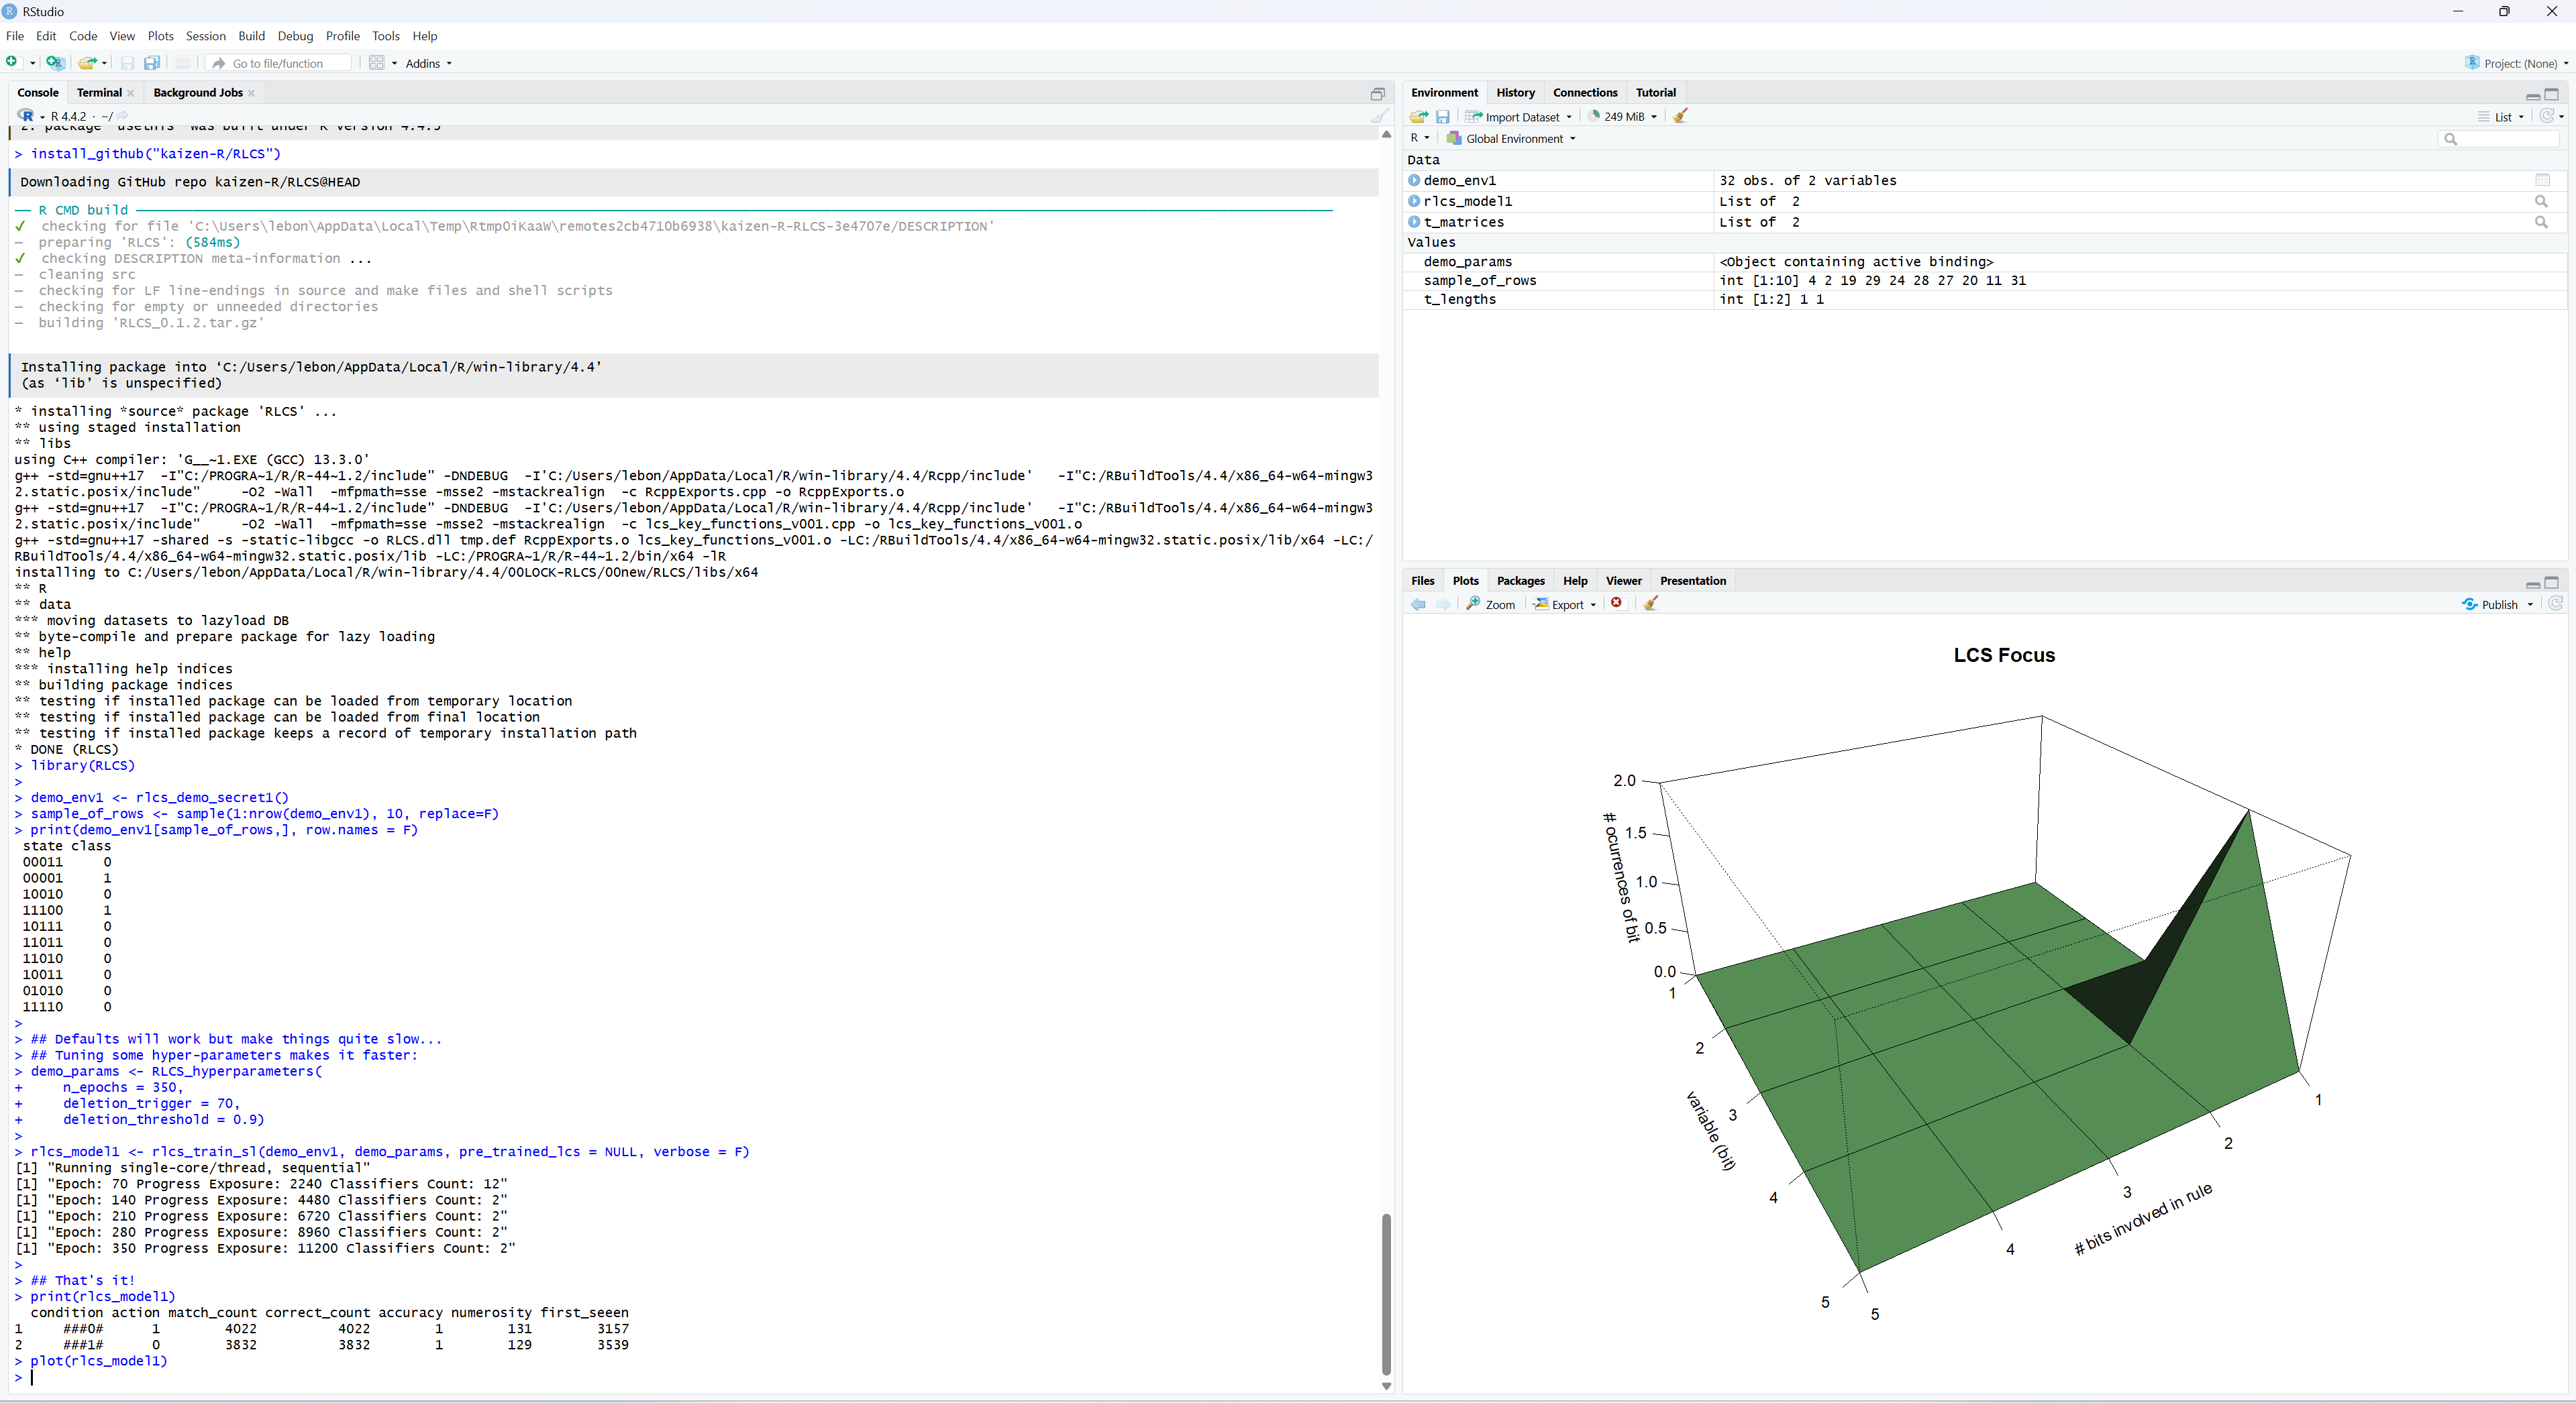This screenshot has width=2576, height=1403.
Task: Remove the current plot with the red X
Action: click(1617, 604)
